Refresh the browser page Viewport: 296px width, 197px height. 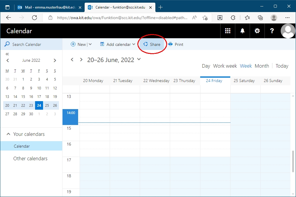[34, 18]
